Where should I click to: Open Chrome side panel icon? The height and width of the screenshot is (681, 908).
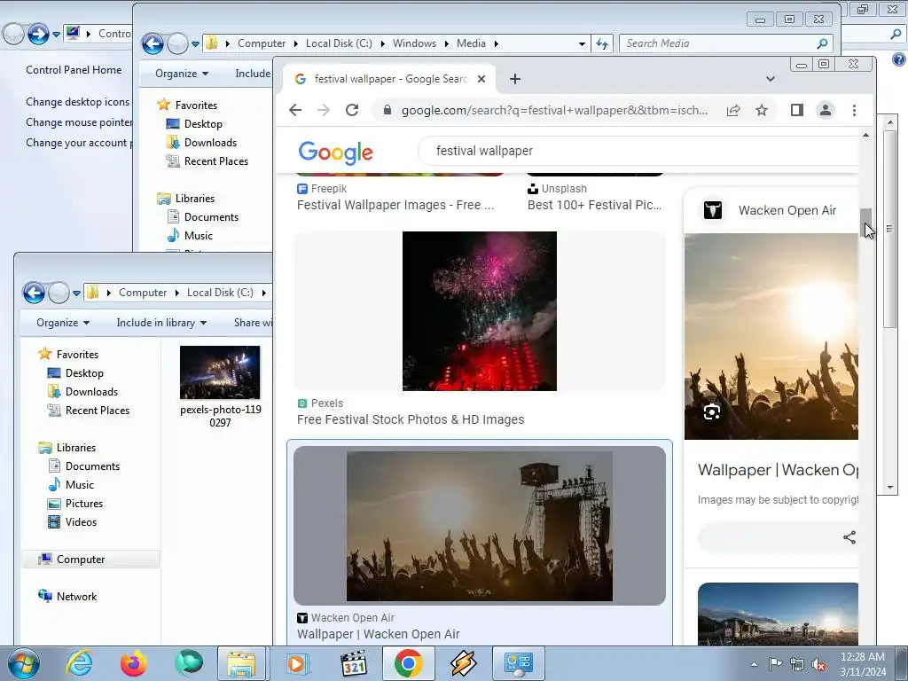point(797,110)
